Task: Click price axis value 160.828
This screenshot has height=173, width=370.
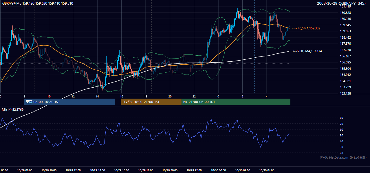Action: tap(346, 13)
